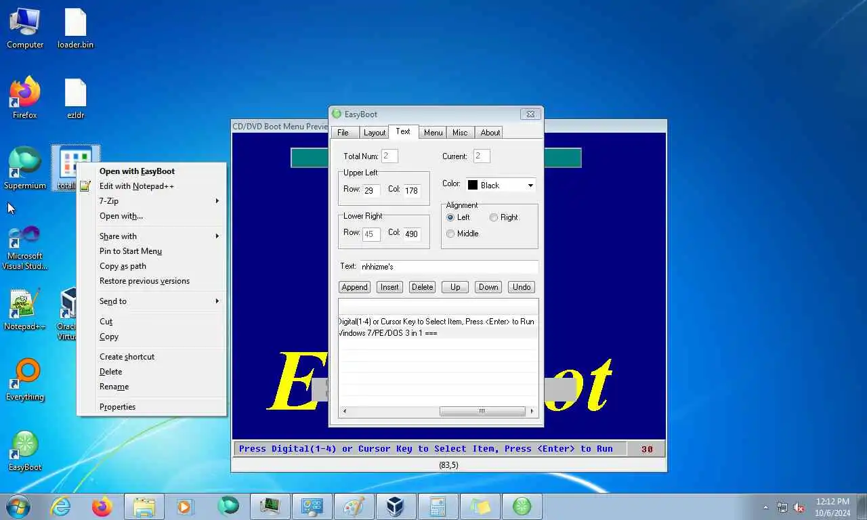
Task: Open the taskbar clock and date
Action: coord(832,506)
